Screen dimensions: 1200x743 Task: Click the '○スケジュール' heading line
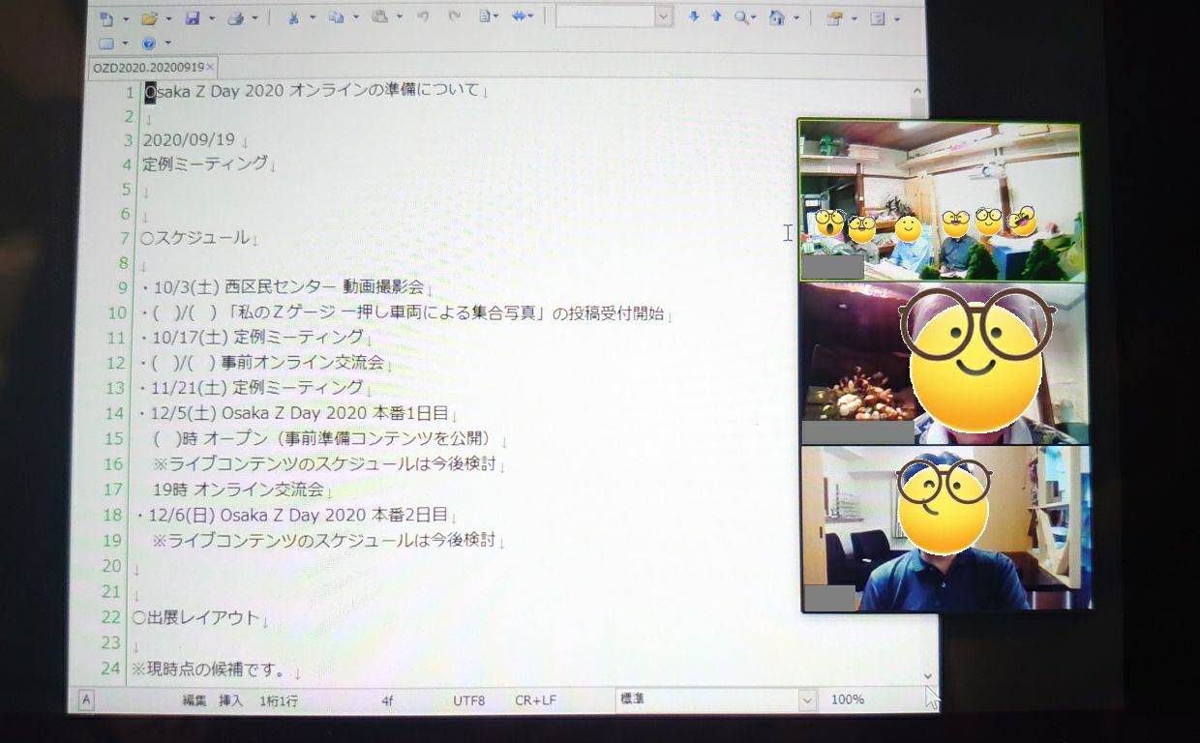195,238
